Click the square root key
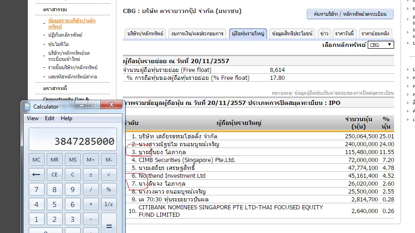Image resolution: width=415 pixels, height=233 pixels. 109,175
